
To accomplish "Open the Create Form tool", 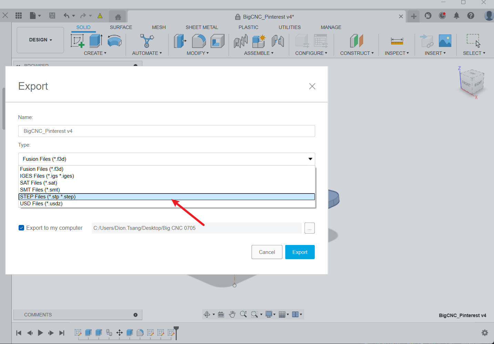I will [x=114, y=41].
